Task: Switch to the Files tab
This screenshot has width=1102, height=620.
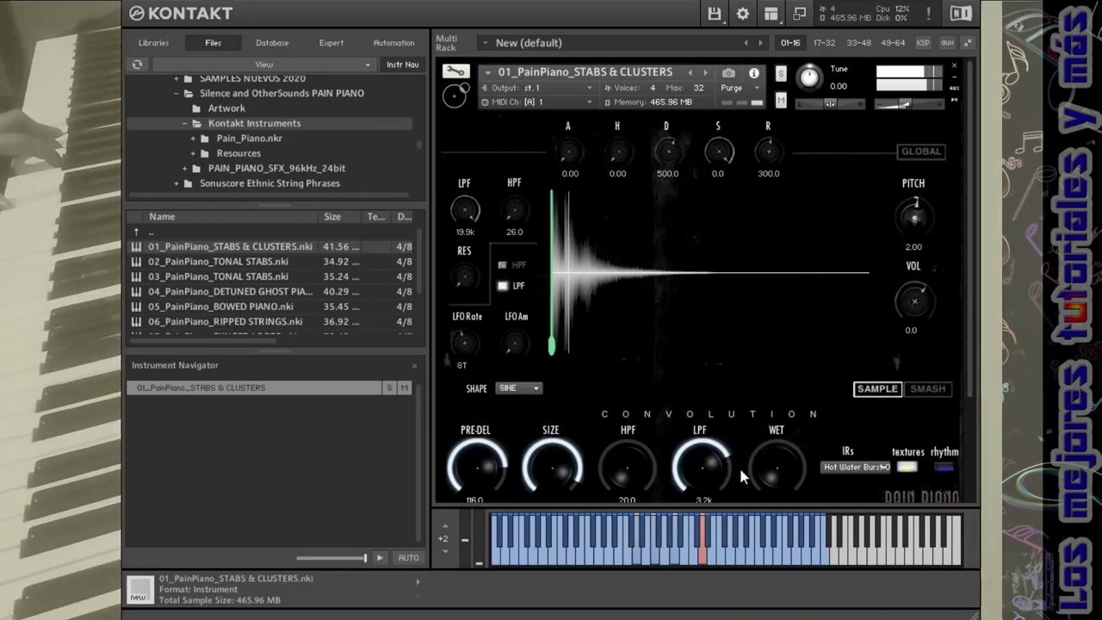Action: pos(214,43)
